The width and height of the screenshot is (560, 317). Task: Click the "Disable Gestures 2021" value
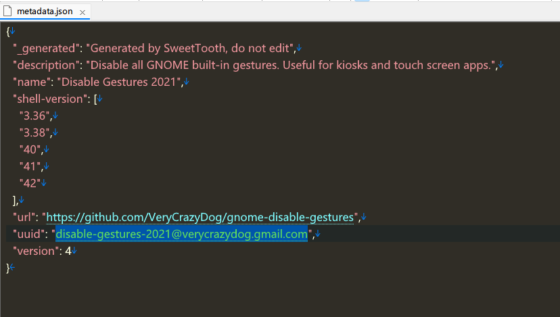pyautogui.click(x=119, y=82)
